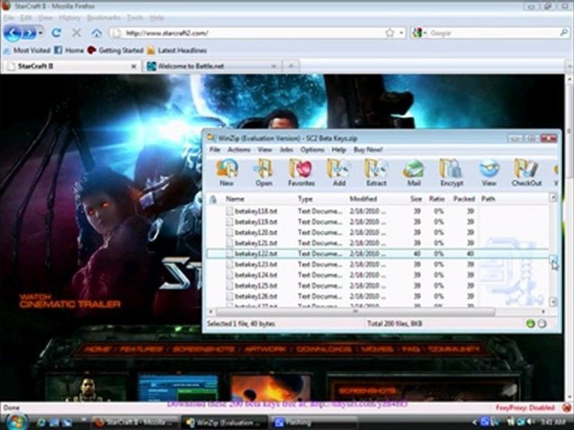Image resolution: width=574 pixels, height=430 pixels.
Task: Open the WinZip View menu
Action: click(264, 149)
